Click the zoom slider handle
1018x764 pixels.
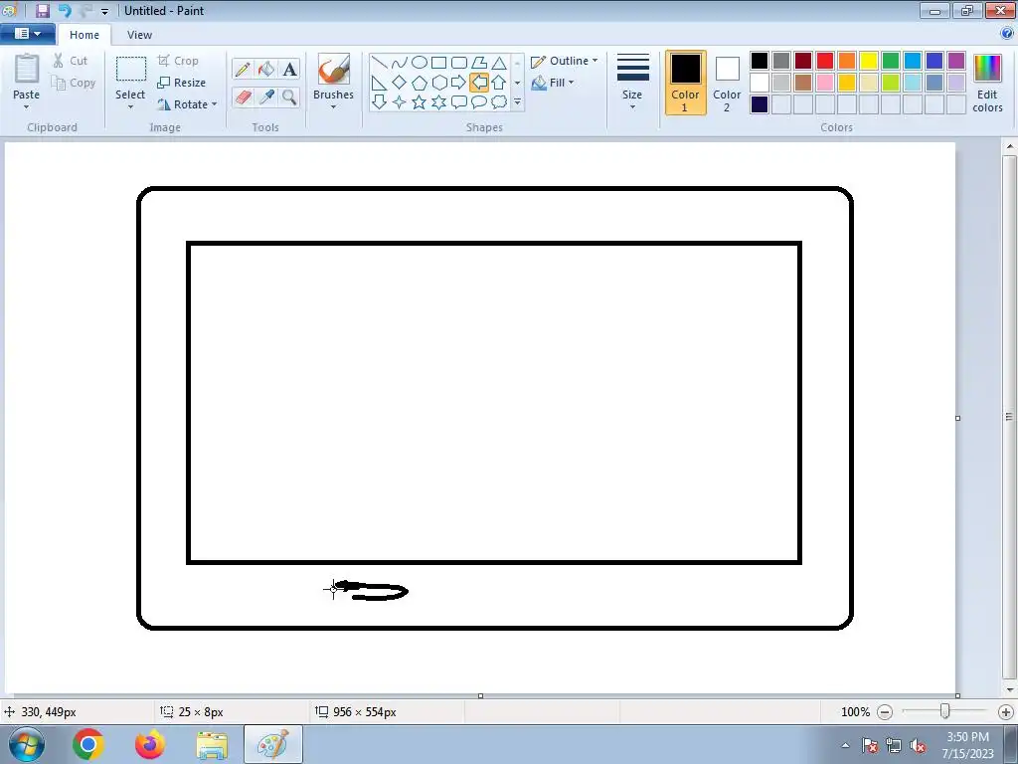945,711
